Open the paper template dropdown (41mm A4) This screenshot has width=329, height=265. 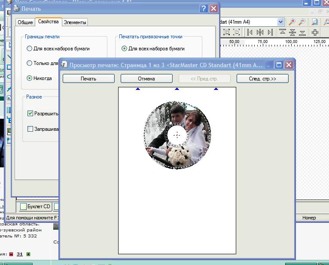280,22
